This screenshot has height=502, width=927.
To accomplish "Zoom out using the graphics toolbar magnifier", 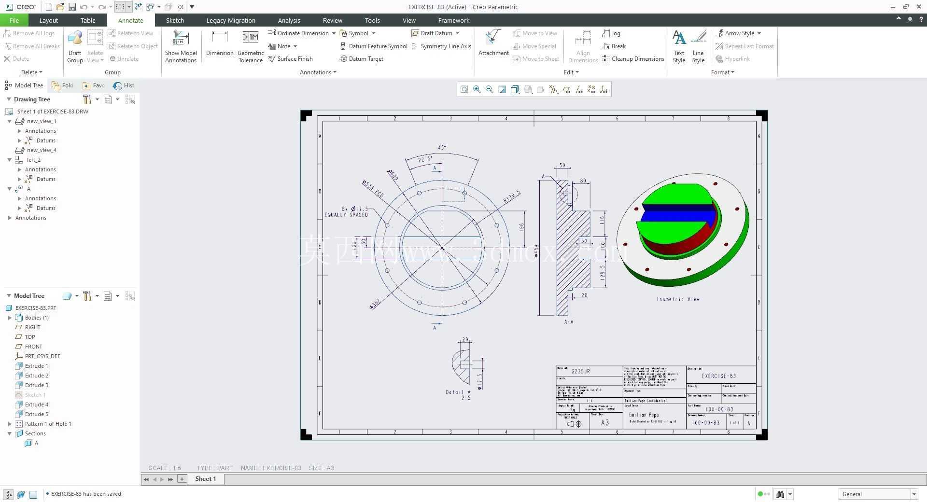I will click(x=489, y=89).
